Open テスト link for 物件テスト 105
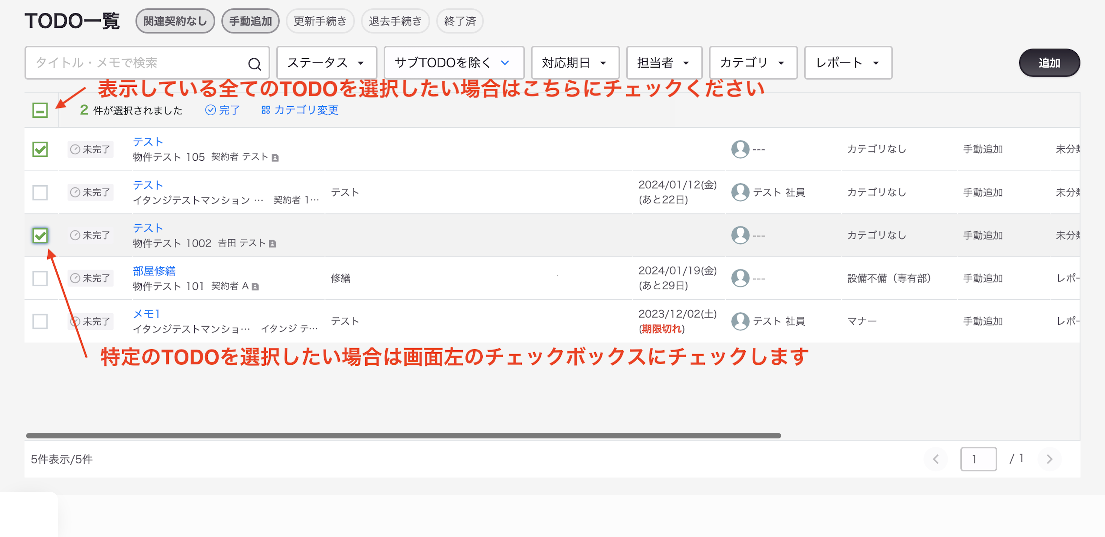The height and width of the screenshot is (537, 1105). 148,142
